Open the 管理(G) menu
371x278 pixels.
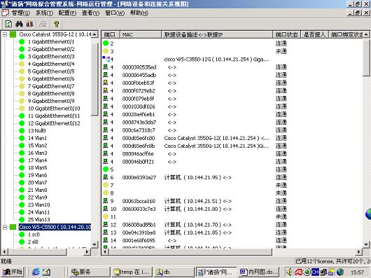tap(21, 13)
